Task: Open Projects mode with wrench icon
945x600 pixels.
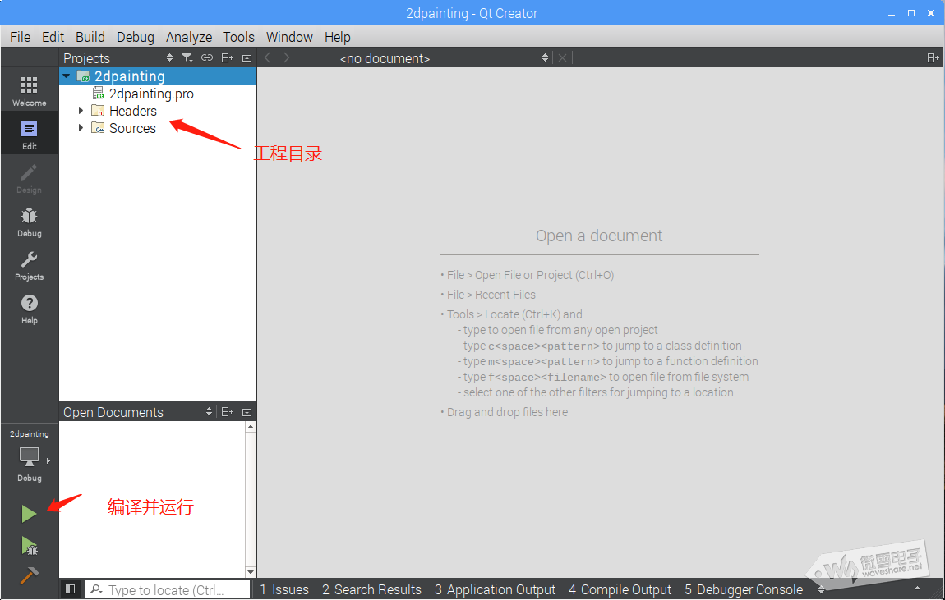Action: 29,265
